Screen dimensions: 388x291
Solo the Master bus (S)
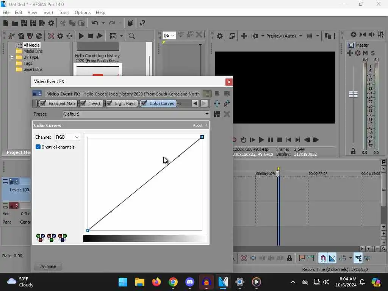pos(373,53)
